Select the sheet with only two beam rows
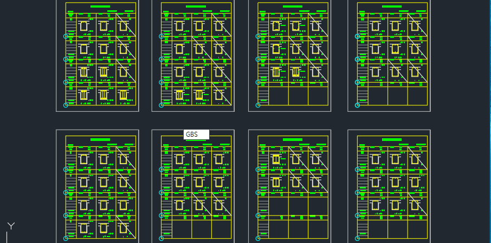 click(289, 186)
